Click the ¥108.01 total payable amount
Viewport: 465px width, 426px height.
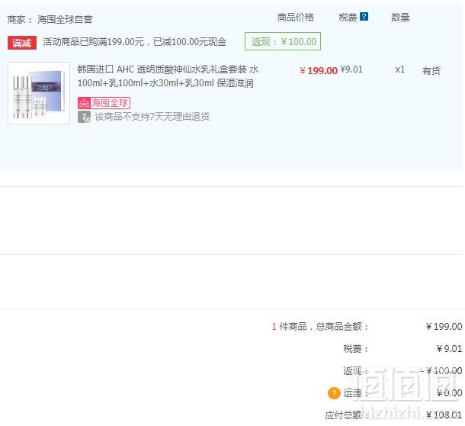tap(444, 415)
